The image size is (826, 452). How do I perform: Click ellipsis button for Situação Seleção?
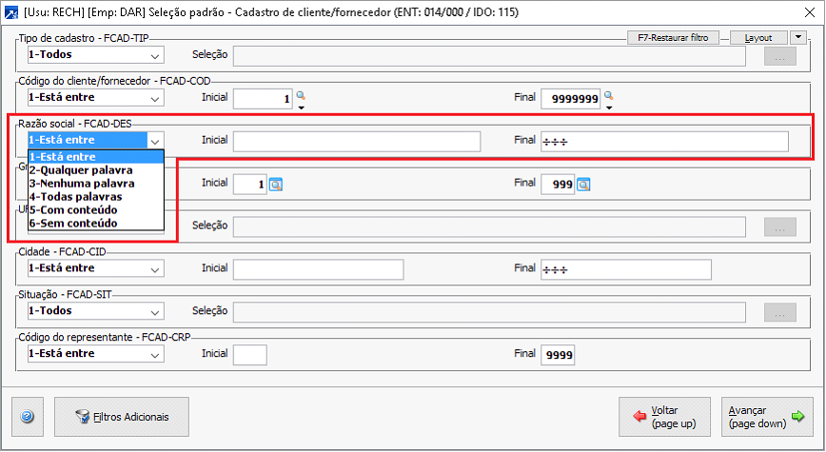[780, 312]
